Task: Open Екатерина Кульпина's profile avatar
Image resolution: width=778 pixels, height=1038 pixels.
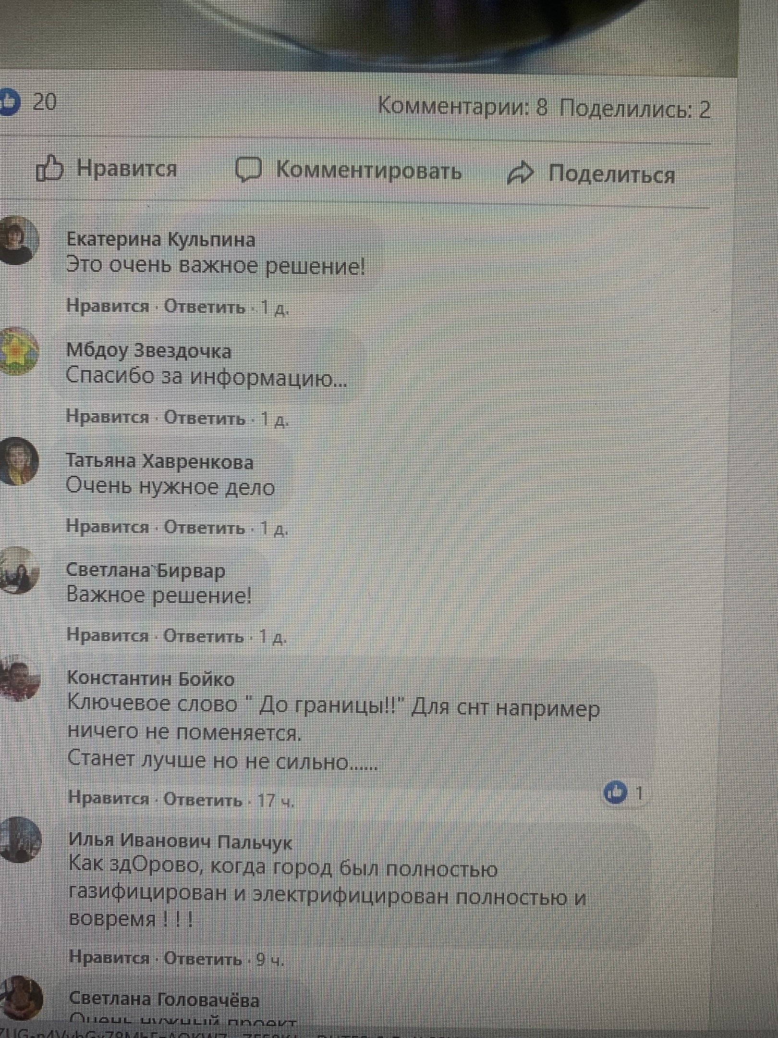Action: click(17, 241)
